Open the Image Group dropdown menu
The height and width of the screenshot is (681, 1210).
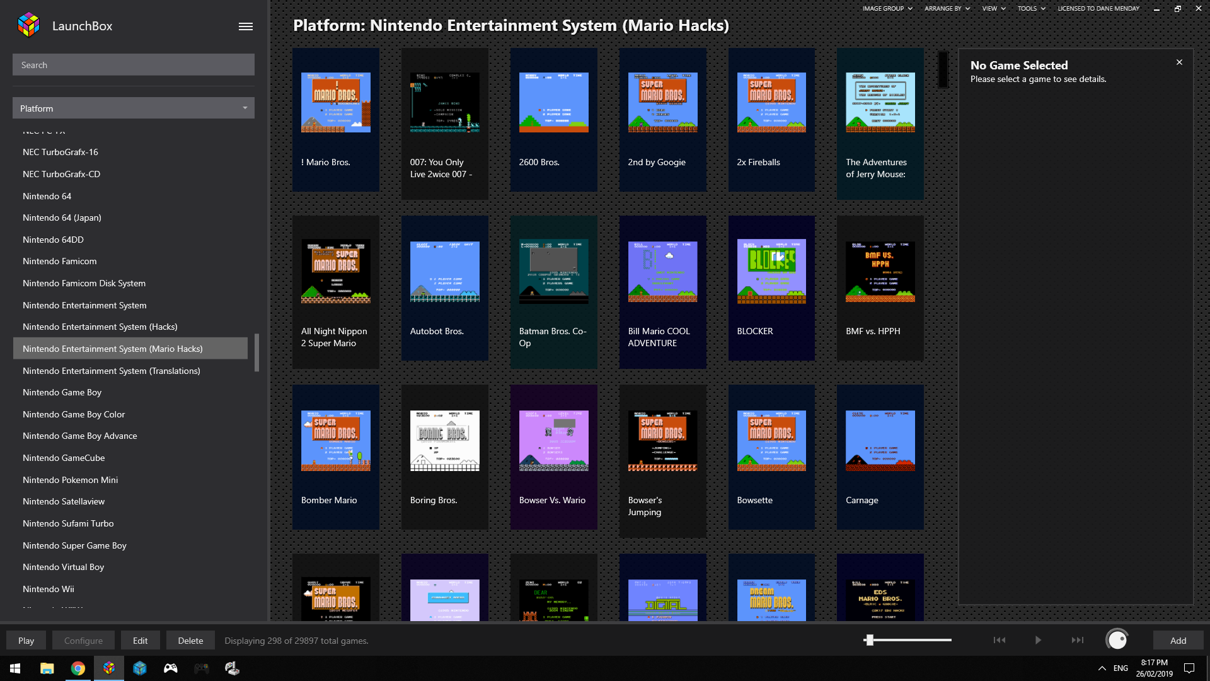[887, 9]
